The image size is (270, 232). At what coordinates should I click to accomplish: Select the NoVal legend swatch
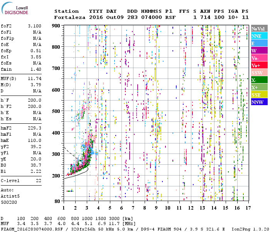coord(259,29)
